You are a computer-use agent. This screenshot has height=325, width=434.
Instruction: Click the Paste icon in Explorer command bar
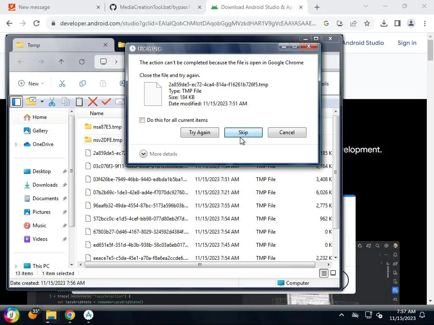[103, 83]
